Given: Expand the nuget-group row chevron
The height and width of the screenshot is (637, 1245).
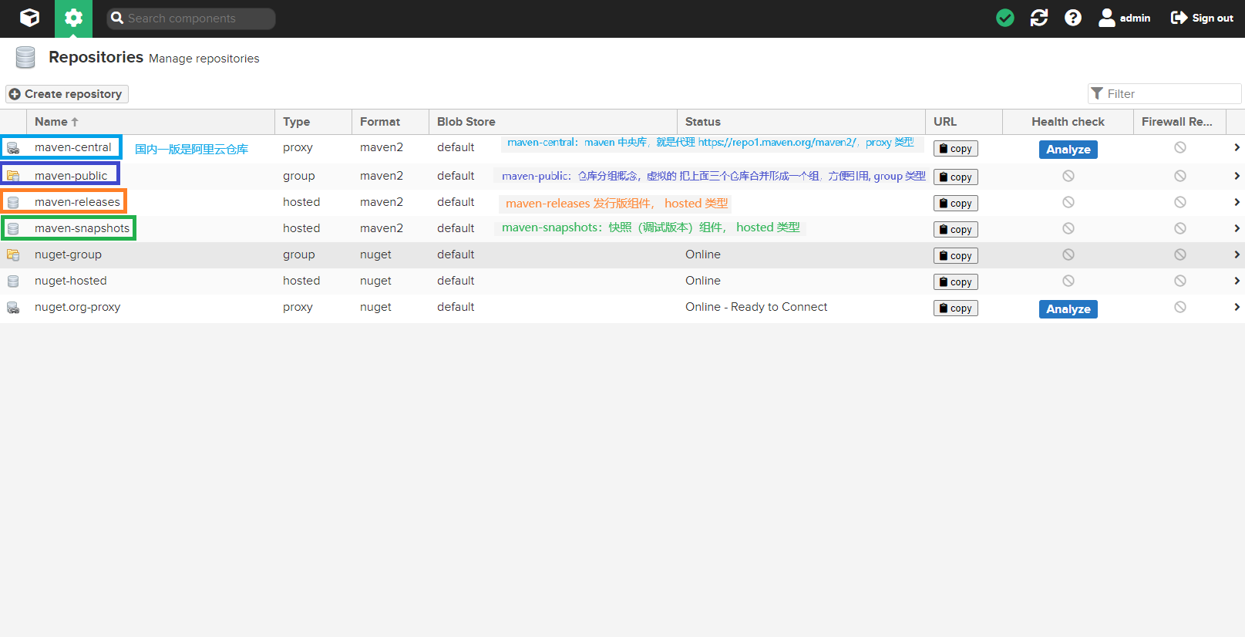Looking at the screenshot, I should click(x=1237, y=254).
